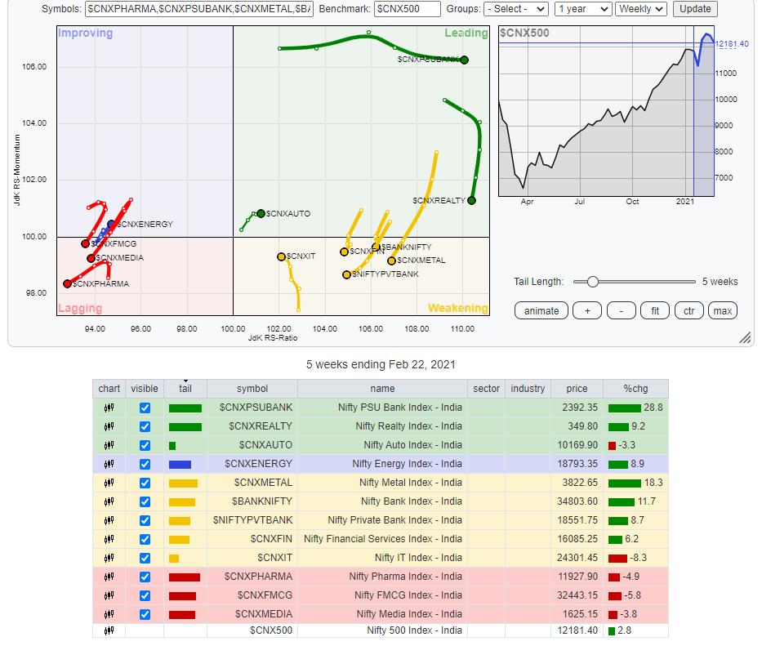
Task: Click the ctr center button
Action: 689,311
